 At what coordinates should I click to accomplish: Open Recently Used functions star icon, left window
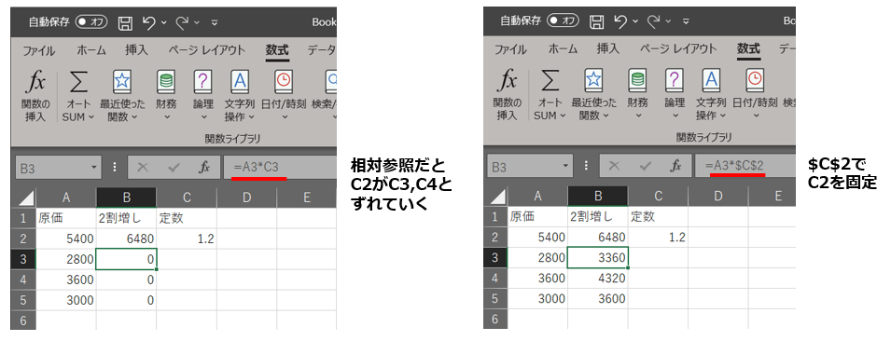pos(122,82)
